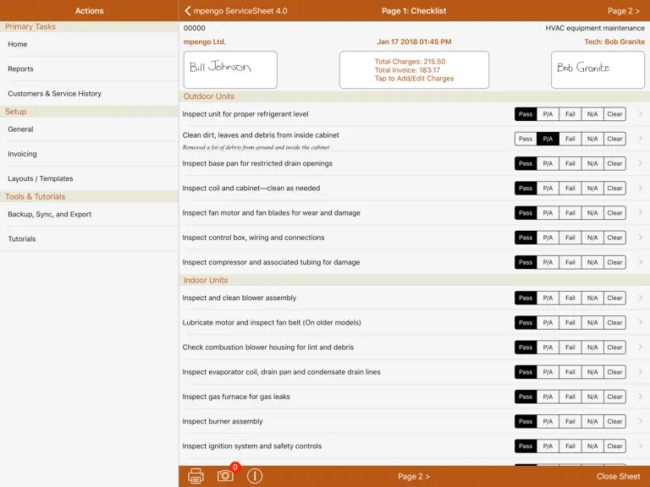This screenshot has height=487, width=650.
Task: Tap debris note under Clean dirt row
Action: tap(256, 147)
